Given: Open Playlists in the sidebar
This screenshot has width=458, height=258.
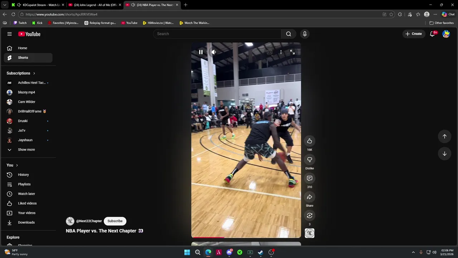Looking at the screenshot, I should (28, 184).
